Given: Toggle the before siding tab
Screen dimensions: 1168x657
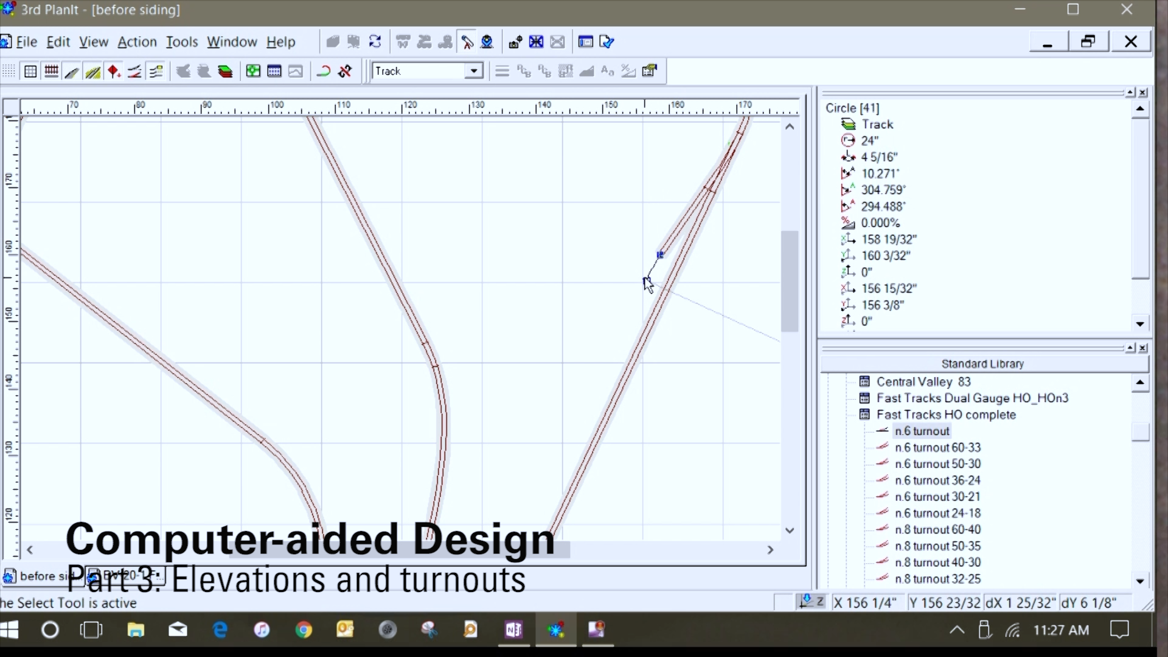Looking at the screenshot, I should click(x=43, y=575).
